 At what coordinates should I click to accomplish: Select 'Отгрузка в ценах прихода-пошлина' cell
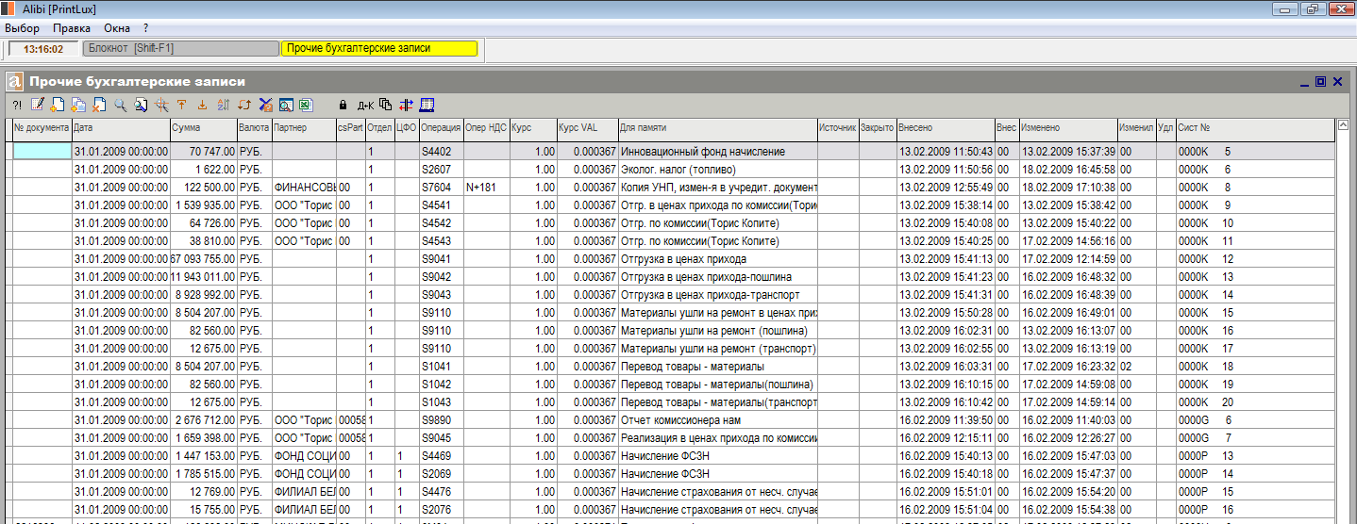(x=717, y=277)
